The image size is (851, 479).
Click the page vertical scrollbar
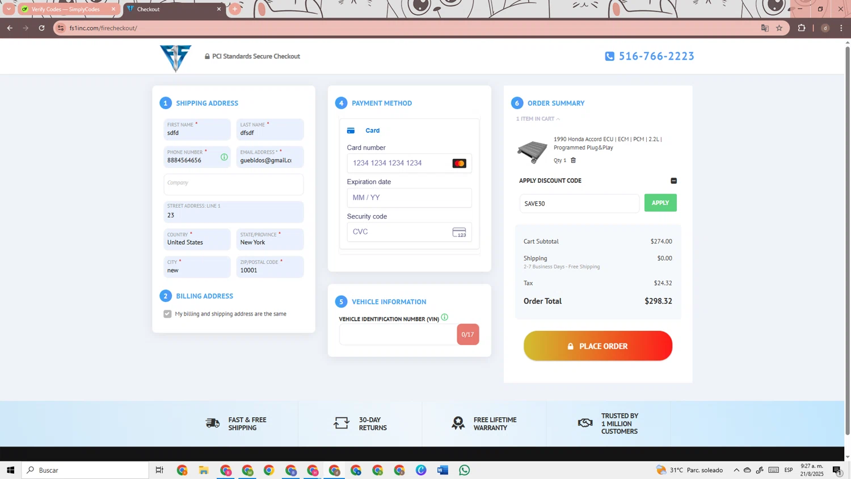[848, 241]
